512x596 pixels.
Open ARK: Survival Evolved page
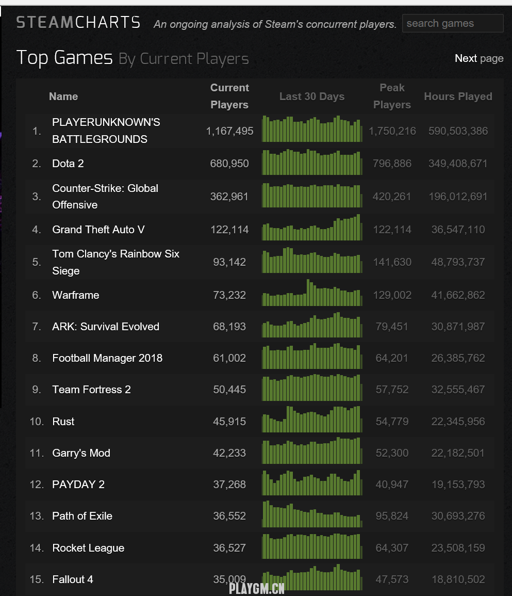[x=106, y=327]
